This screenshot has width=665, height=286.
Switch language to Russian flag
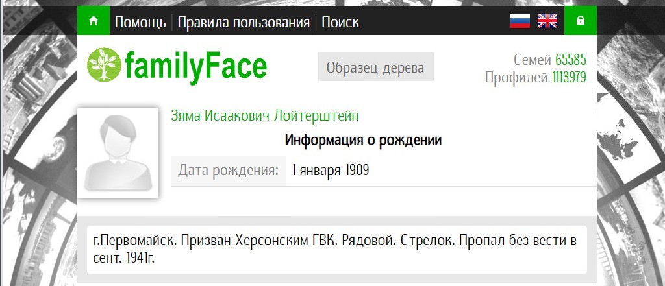pyautogui.click(x=520, y=21)
